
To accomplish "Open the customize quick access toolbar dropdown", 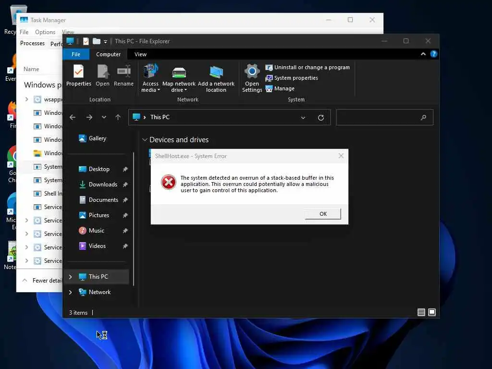I will [x=105, y=41].
